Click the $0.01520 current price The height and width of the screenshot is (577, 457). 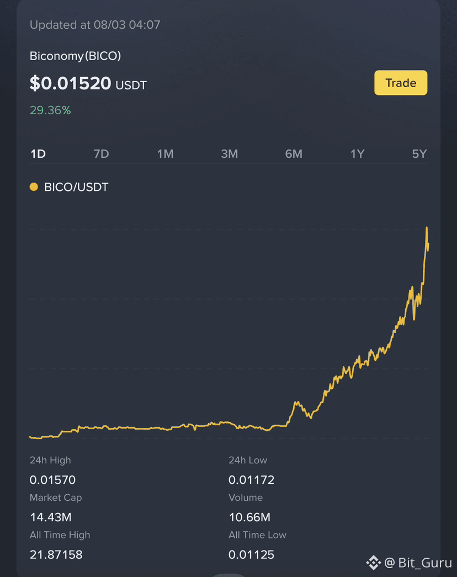70,83
